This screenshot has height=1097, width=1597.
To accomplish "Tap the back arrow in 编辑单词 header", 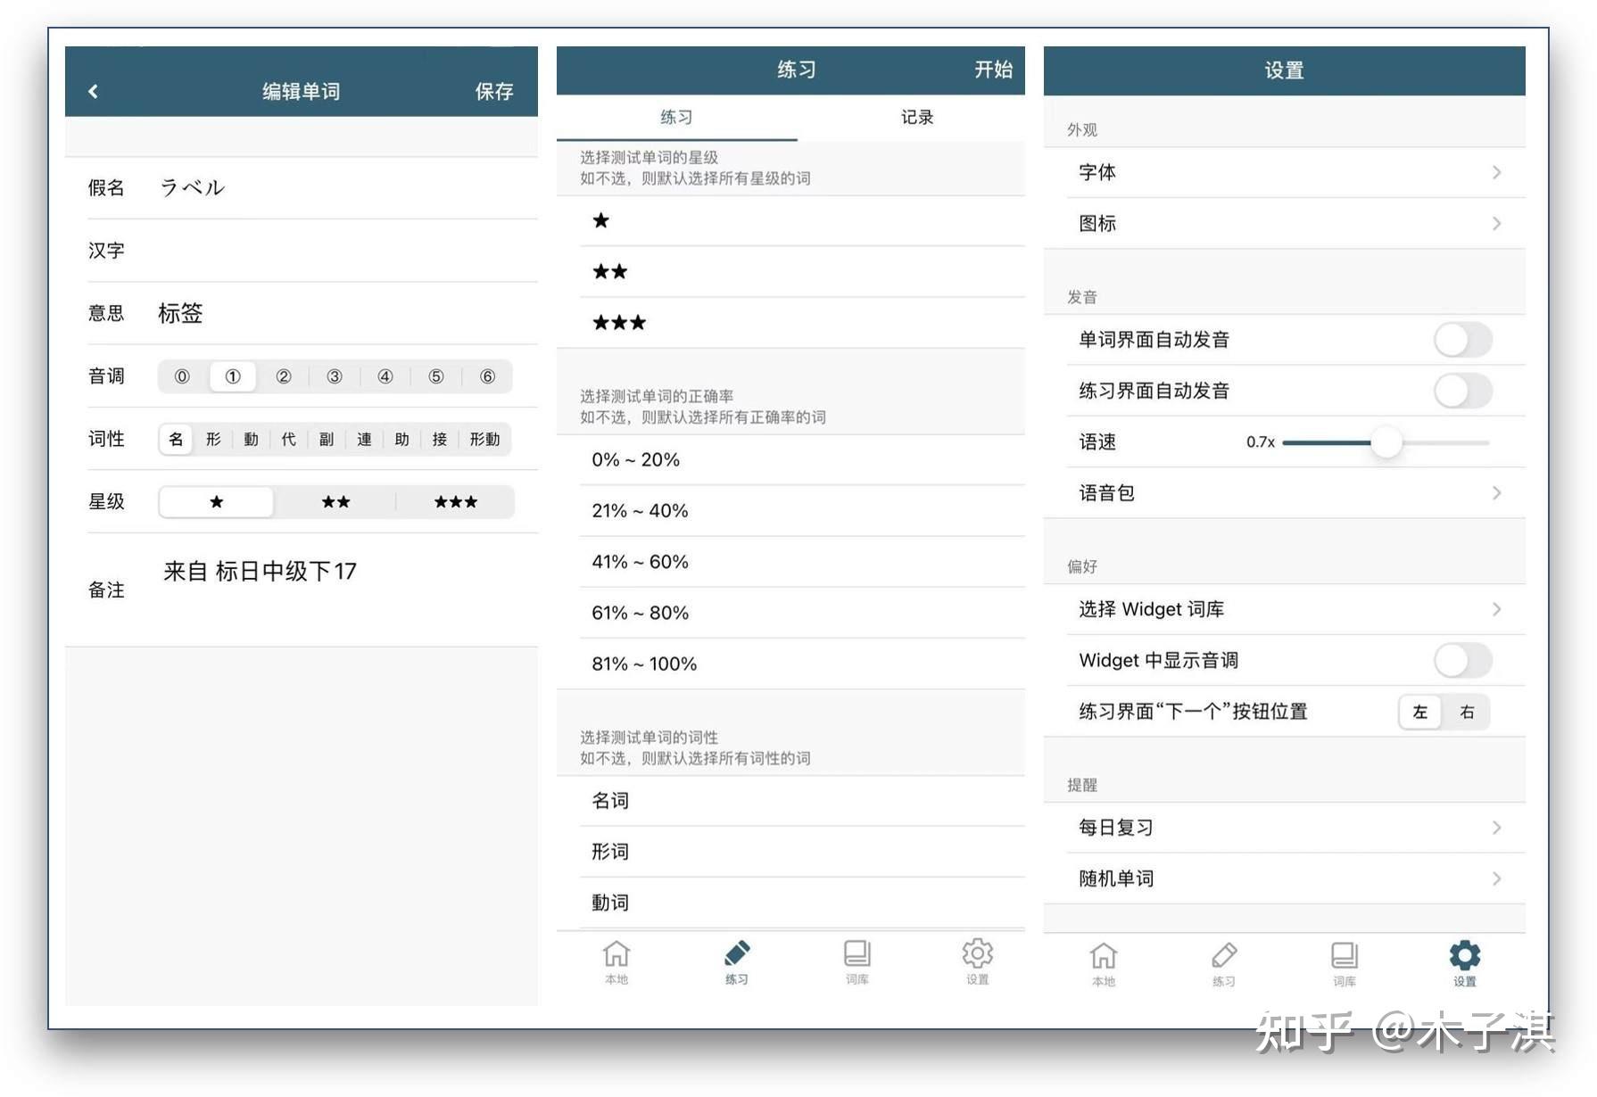I will [x=93, y=91].
